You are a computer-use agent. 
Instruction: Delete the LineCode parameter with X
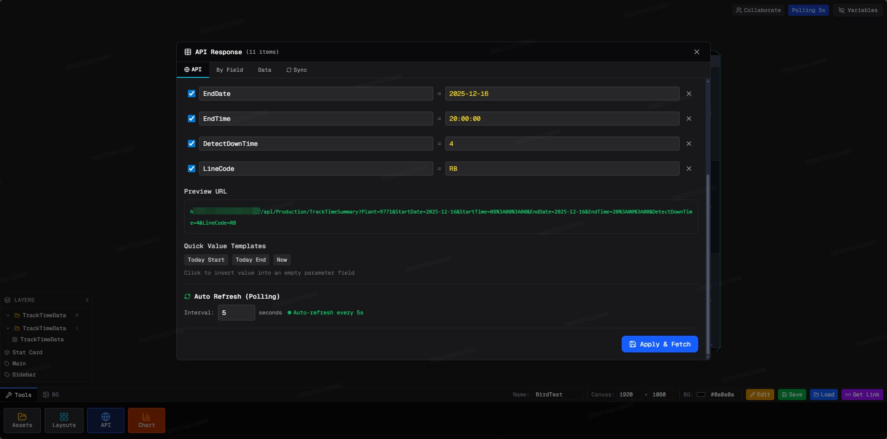click(x=689, y=169)
